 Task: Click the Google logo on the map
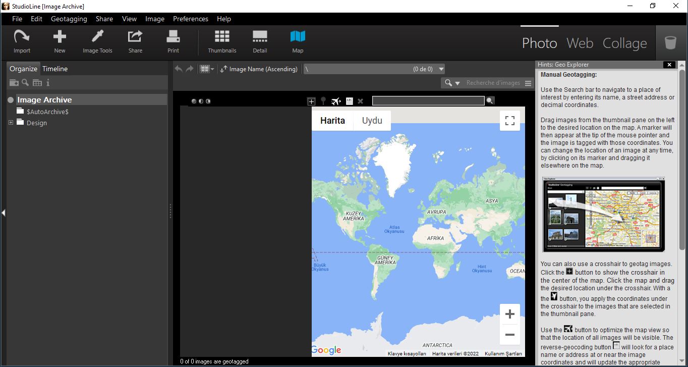[x=327, y=350]
